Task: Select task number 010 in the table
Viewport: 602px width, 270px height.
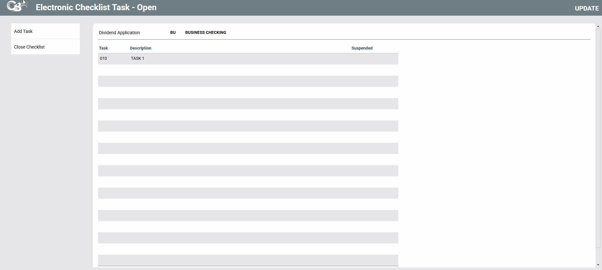Action: point(103,58)
